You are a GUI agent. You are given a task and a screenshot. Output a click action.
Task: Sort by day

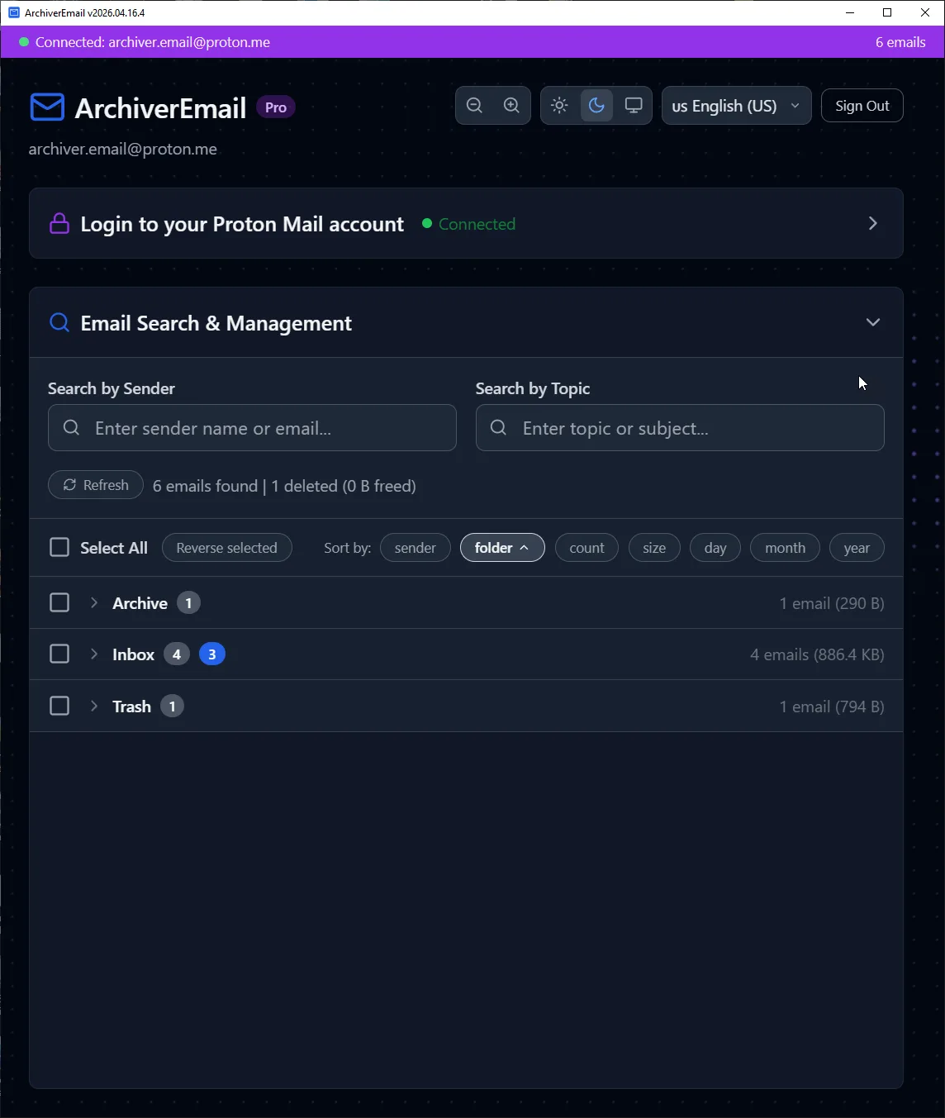coord(715,548)
